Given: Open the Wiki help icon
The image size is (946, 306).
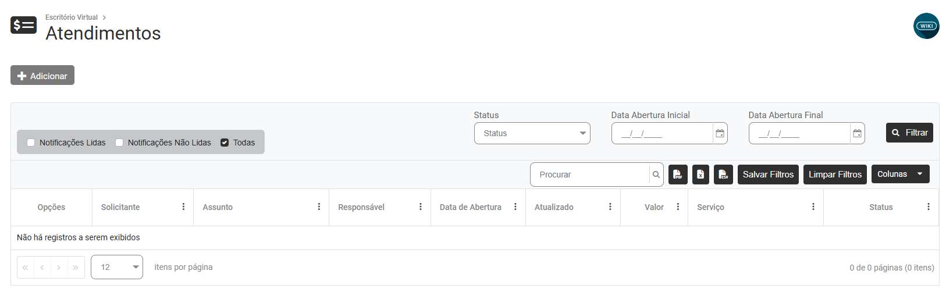Looking at the screenshot, I should click(x=926, y=26).
